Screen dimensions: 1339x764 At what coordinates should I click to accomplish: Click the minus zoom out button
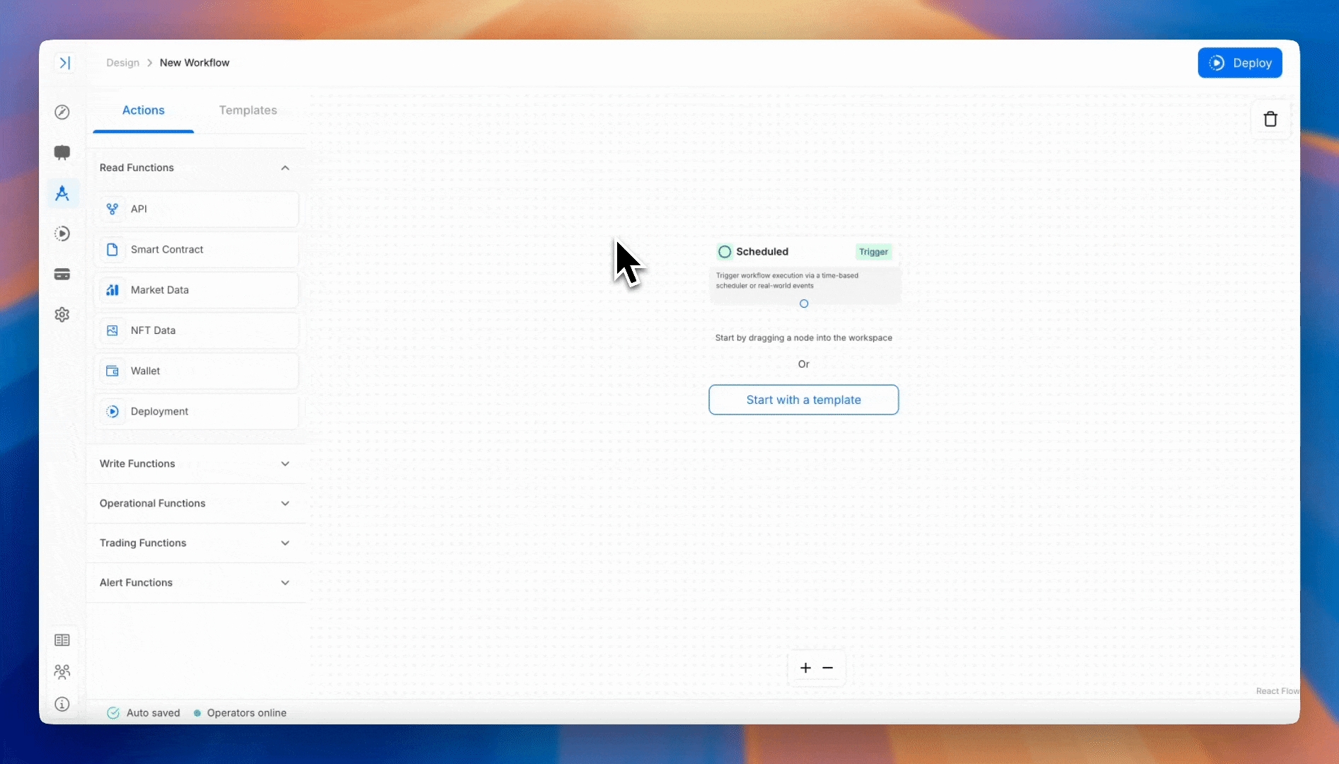[x=828, y=668]
